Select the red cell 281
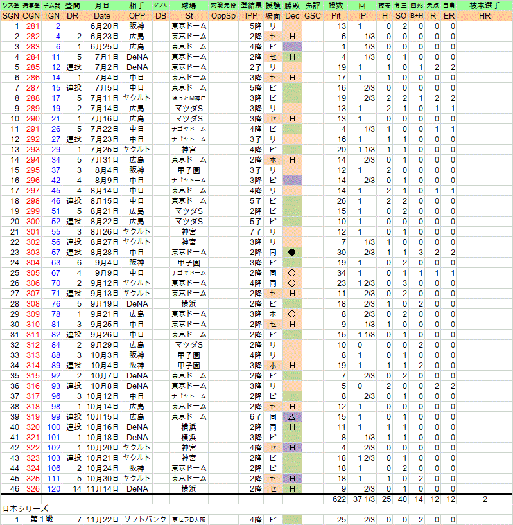 click(x=33, y=26)
